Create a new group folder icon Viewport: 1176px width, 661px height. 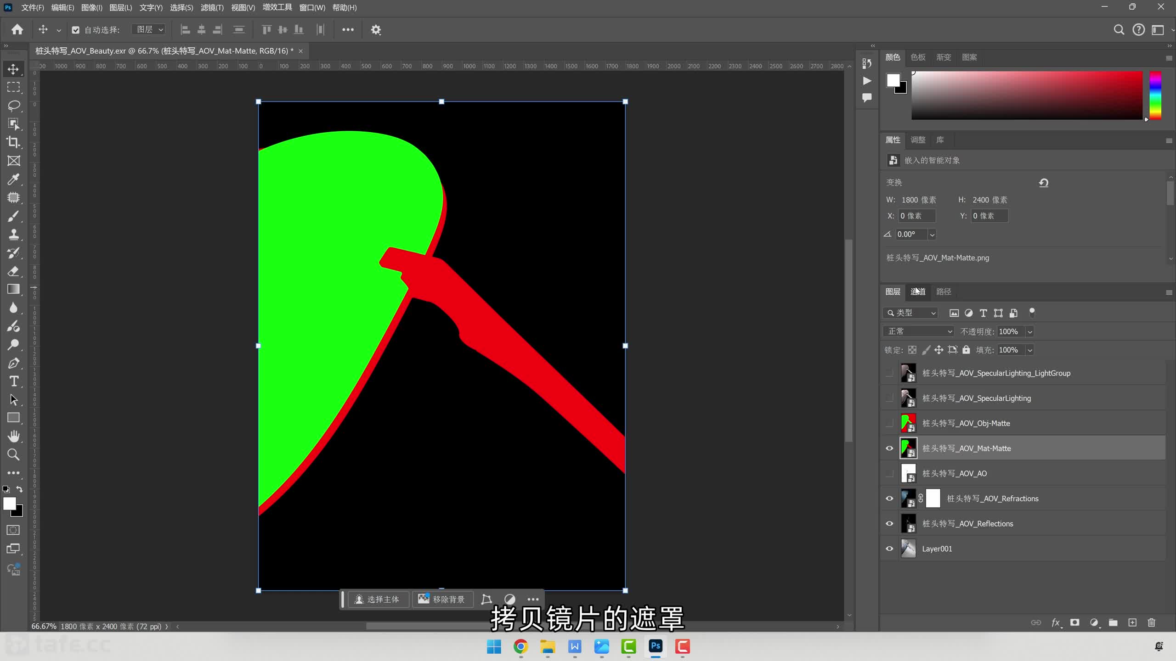1113,622
